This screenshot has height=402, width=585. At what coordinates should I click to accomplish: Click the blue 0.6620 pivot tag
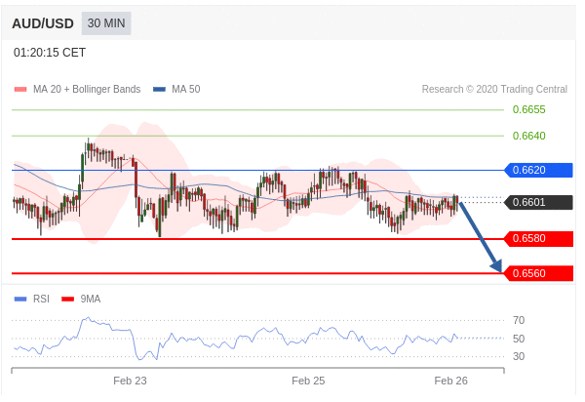tap(538, 170)
